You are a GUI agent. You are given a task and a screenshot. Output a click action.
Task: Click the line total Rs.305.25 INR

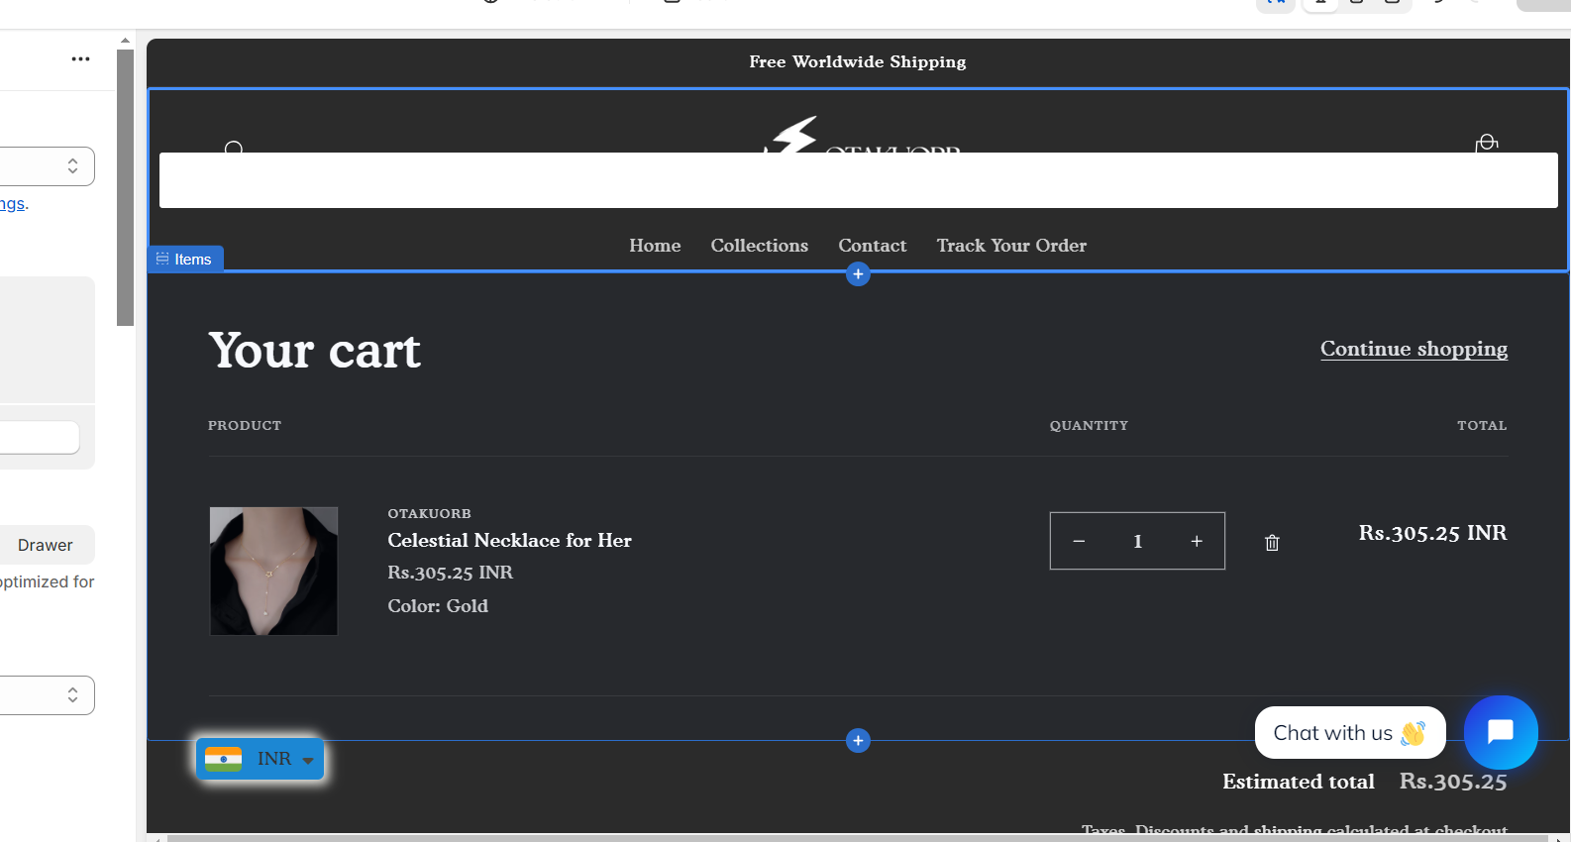pos(1432,533)
